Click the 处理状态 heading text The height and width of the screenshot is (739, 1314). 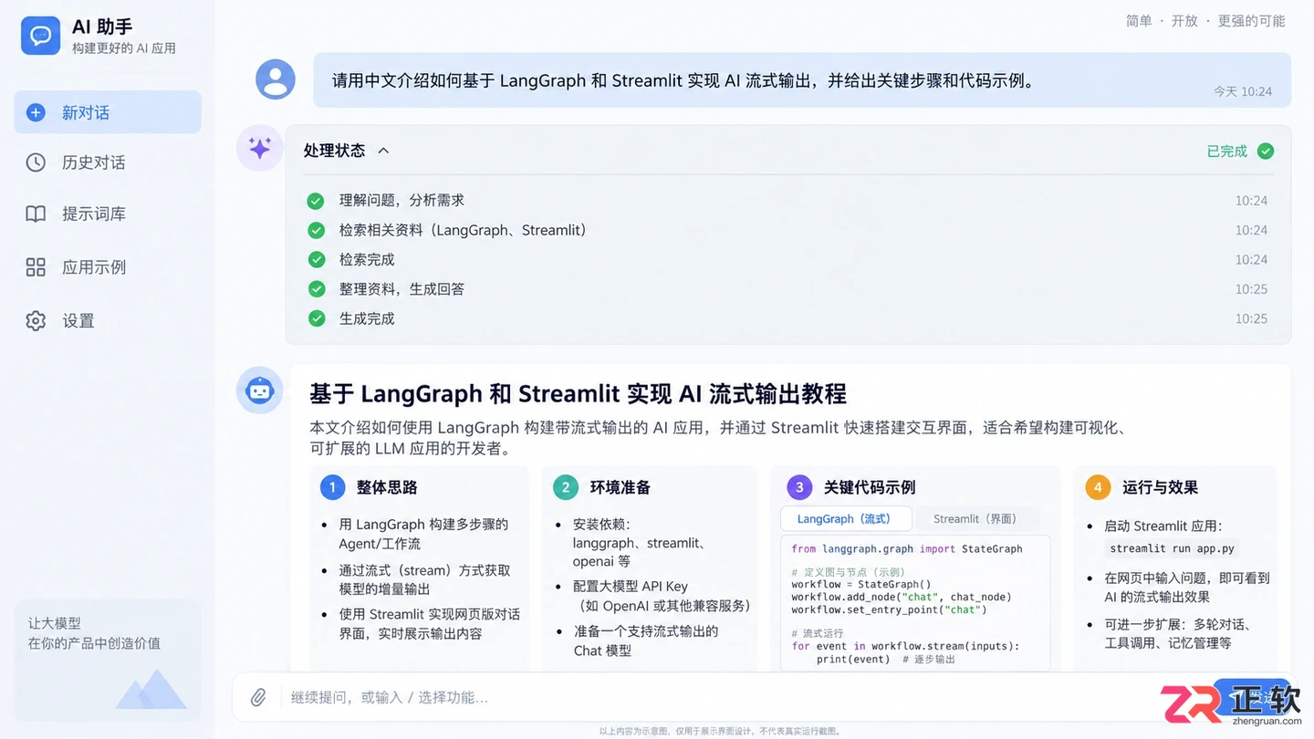pyautogui.click(x=334, y=151)
